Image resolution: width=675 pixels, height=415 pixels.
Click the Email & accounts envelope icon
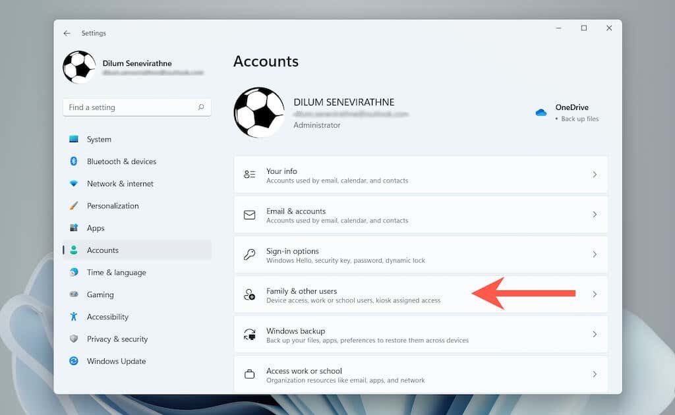pyautogui.click(x=249, y=215)
